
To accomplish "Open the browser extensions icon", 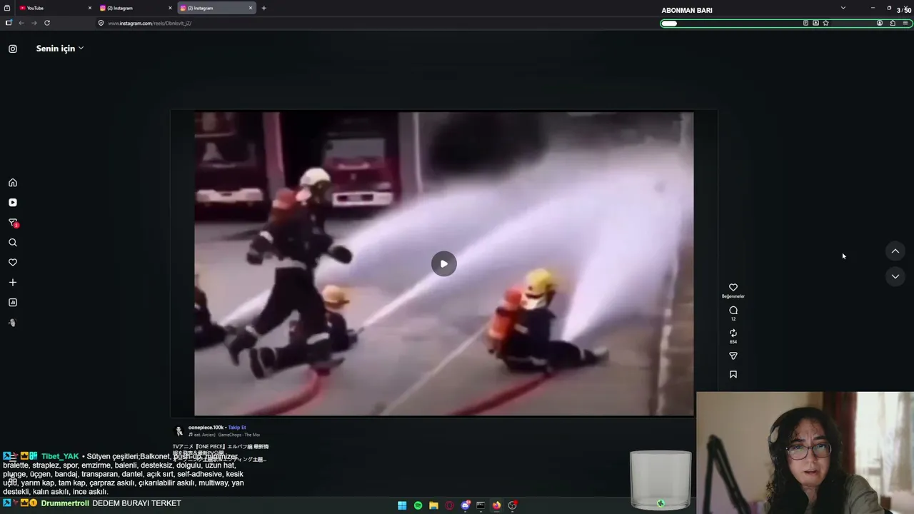I will pos(893,23).
